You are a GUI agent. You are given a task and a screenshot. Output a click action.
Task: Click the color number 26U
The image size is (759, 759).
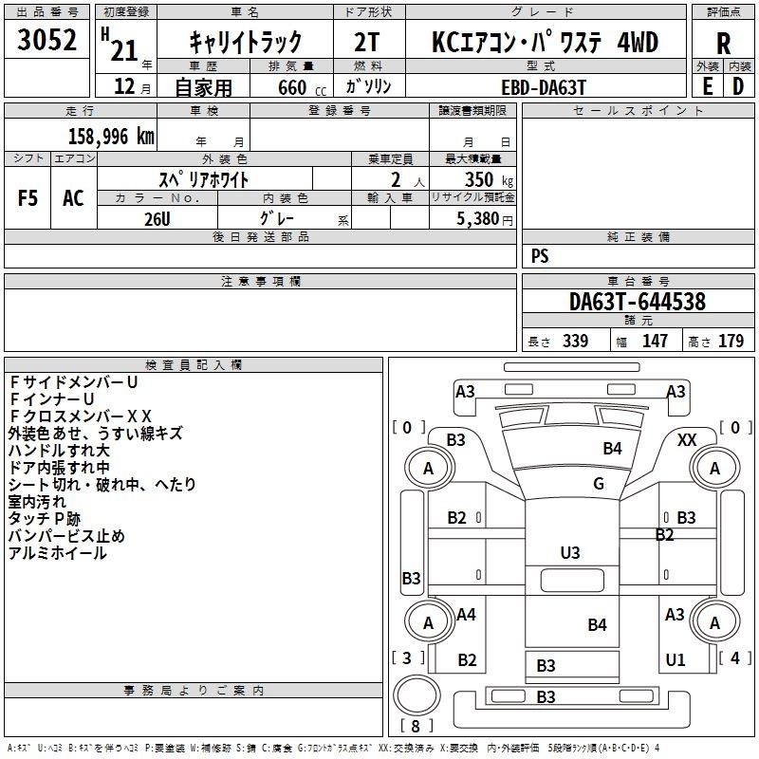point(157,218)
